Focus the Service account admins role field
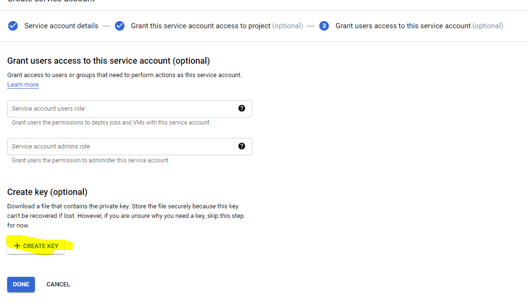Image resolution: width=528 pixels, height=307 pixels. 120,147
